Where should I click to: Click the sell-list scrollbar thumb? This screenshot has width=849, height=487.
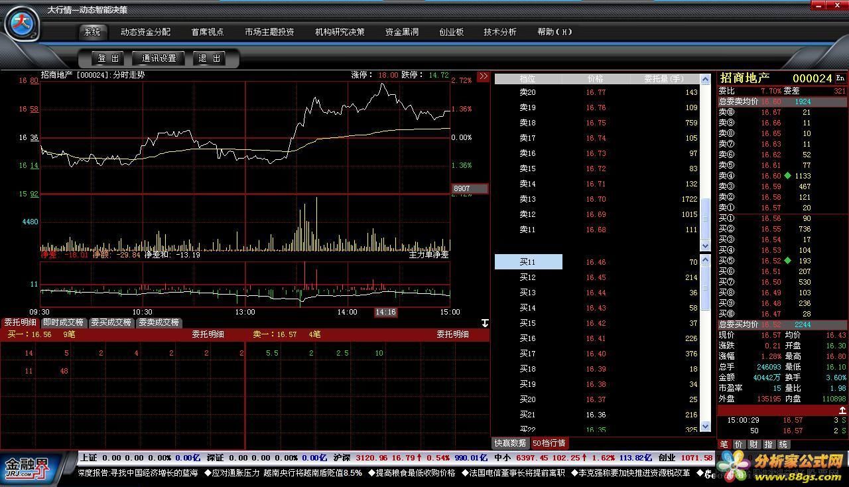pyautogui.click(x=706, y=219)
